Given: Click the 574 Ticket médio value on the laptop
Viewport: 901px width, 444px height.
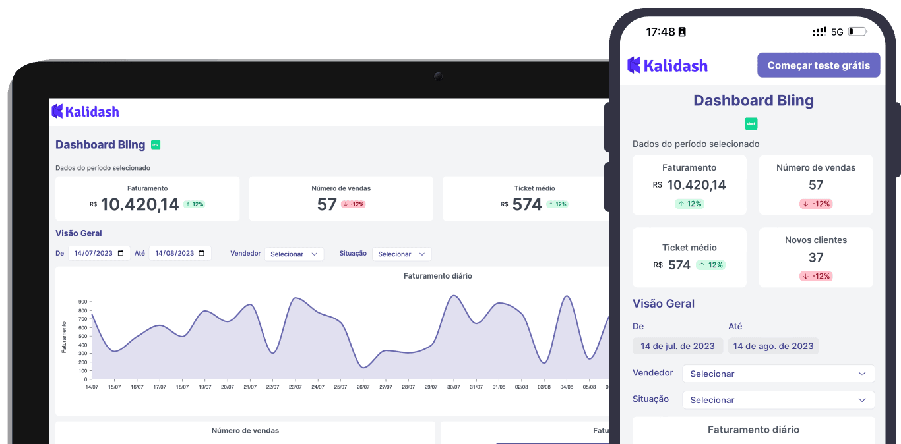Looking at the screenshot, I should tap(527, 204).
